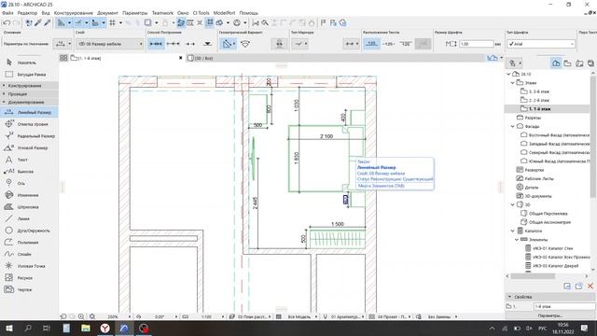Toggle dimension text above line position

point(371,44)
